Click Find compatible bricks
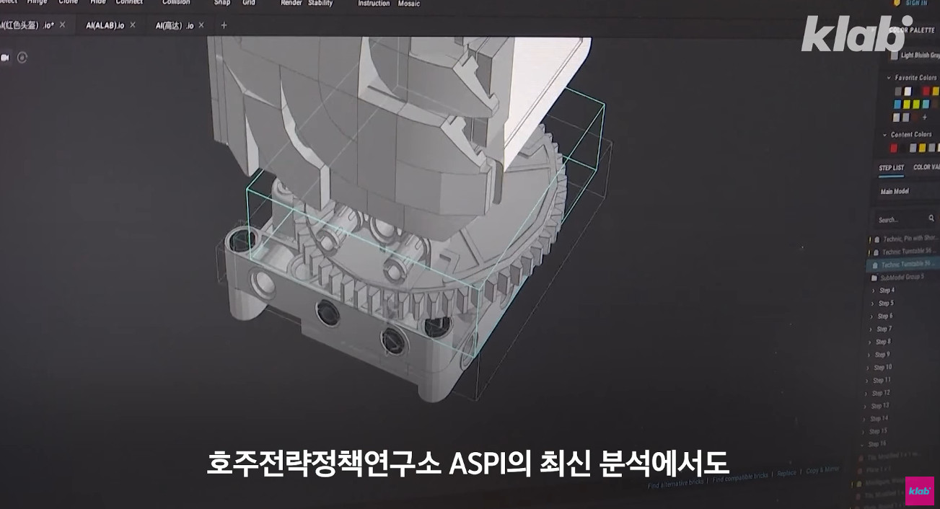The height and width of the screenshot is (509, 940). [x=740, y=479]
